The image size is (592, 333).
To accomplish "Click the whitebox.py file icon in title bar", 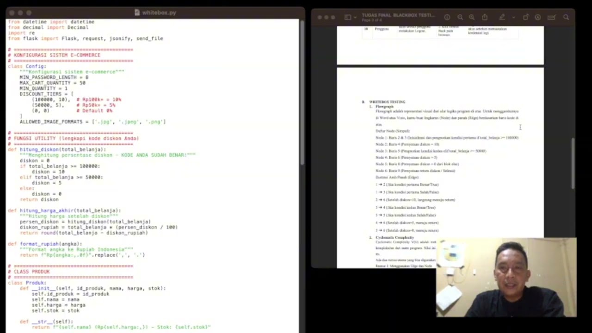I will click(137, 12).
